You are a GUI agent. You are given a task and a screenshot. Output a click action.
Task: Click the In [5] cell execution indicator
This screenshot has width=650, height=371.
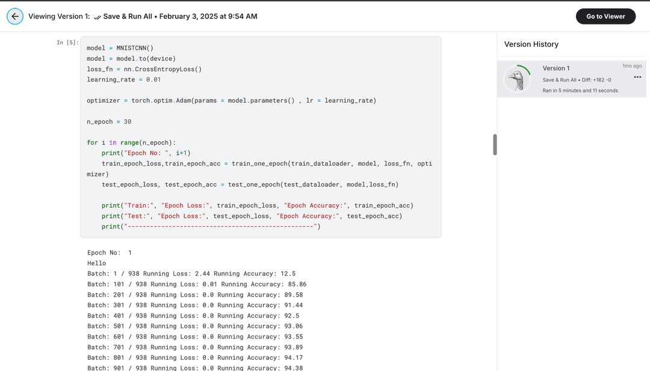[x=66, y=42]
